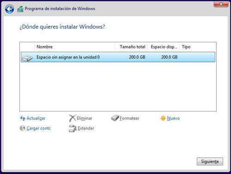Click the 200.0 GB available space value

tap(170, 57)
